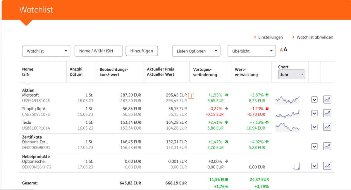Sort by the Name ISIN column header
This screenshot has width=351, height=190.
tap(28, 72)
